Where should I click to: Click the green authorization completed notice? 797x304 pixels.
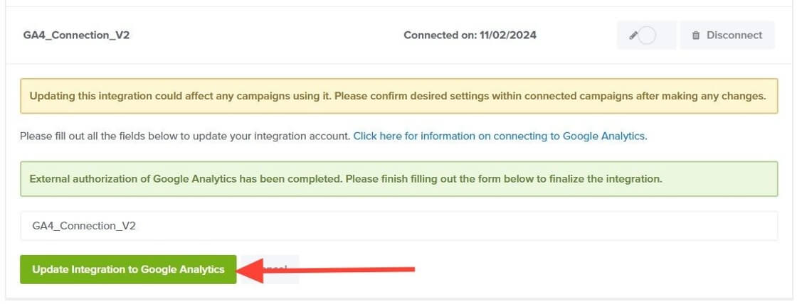(x=398, y=178)
